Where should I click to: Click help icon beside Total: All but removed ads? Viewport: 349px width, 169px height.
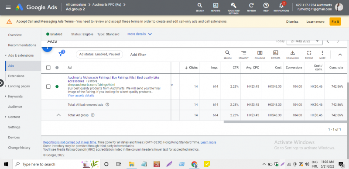tap(107, 104)
